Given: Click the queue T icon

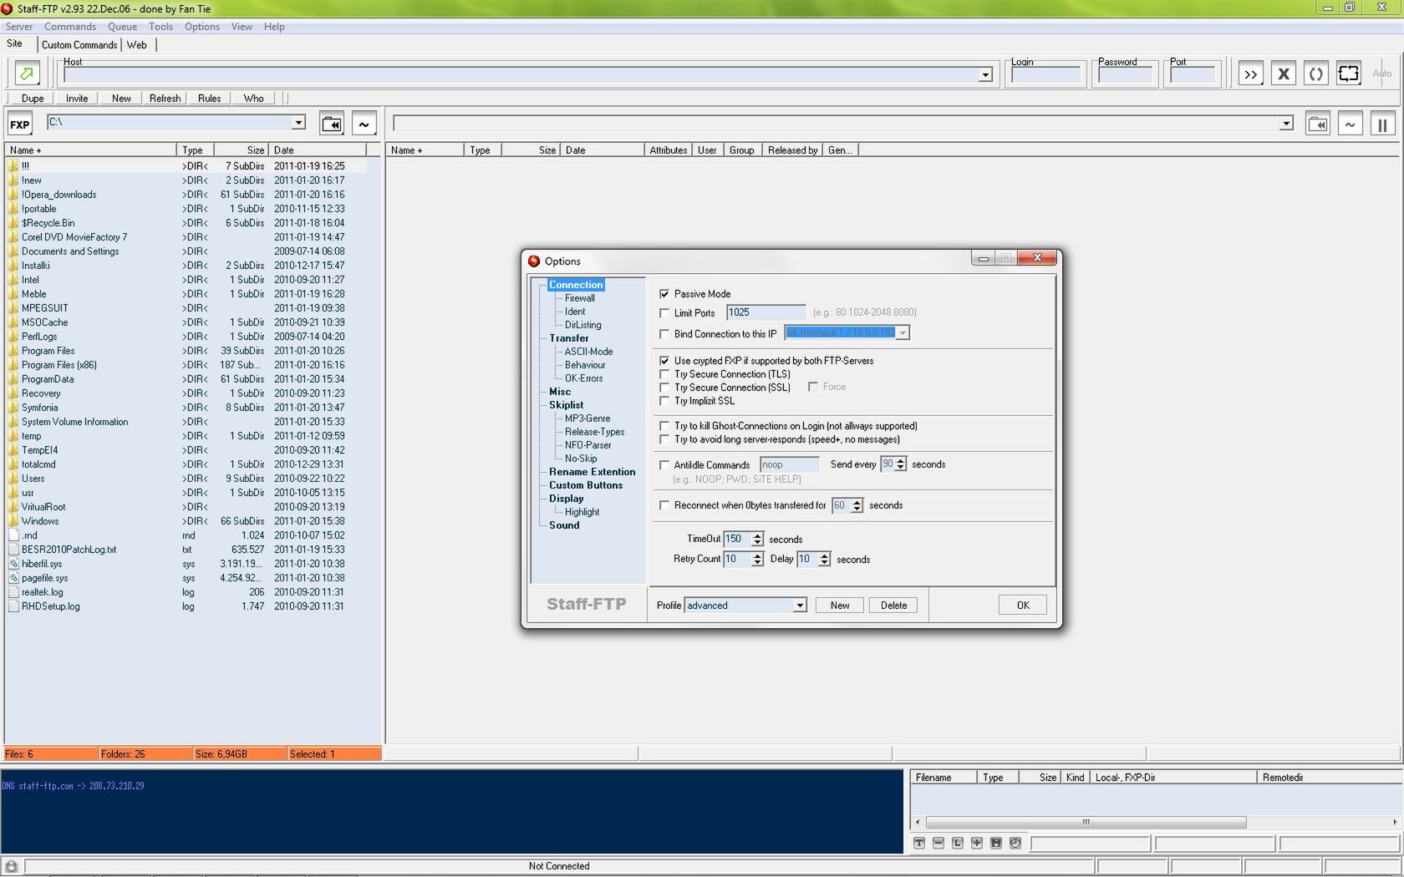Looking at the screenshot, I should pyautogui.click(x=919, y=844).
